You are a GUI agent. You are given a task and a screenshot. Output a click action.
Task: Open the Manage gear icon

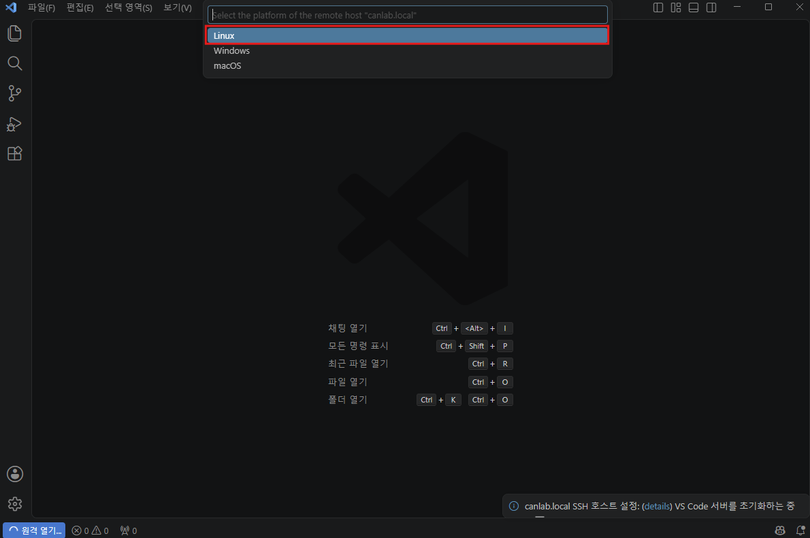click(x=14, y=504)
